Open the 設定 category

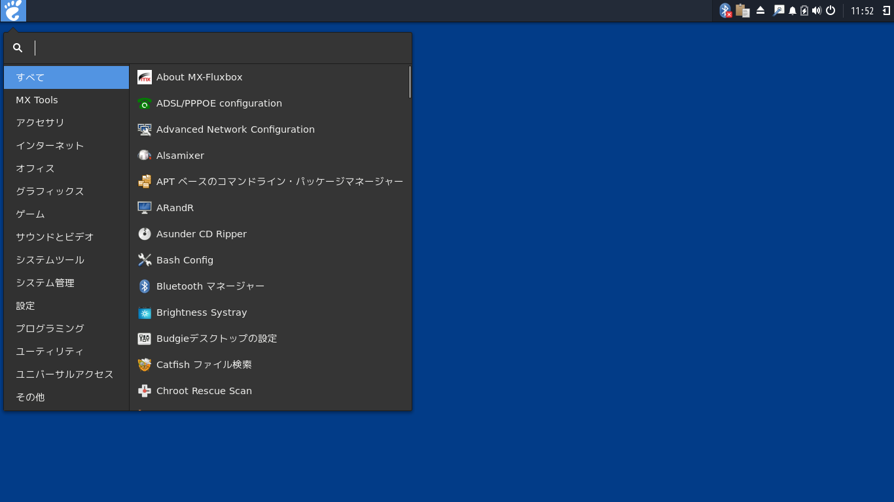coord(66,306)
